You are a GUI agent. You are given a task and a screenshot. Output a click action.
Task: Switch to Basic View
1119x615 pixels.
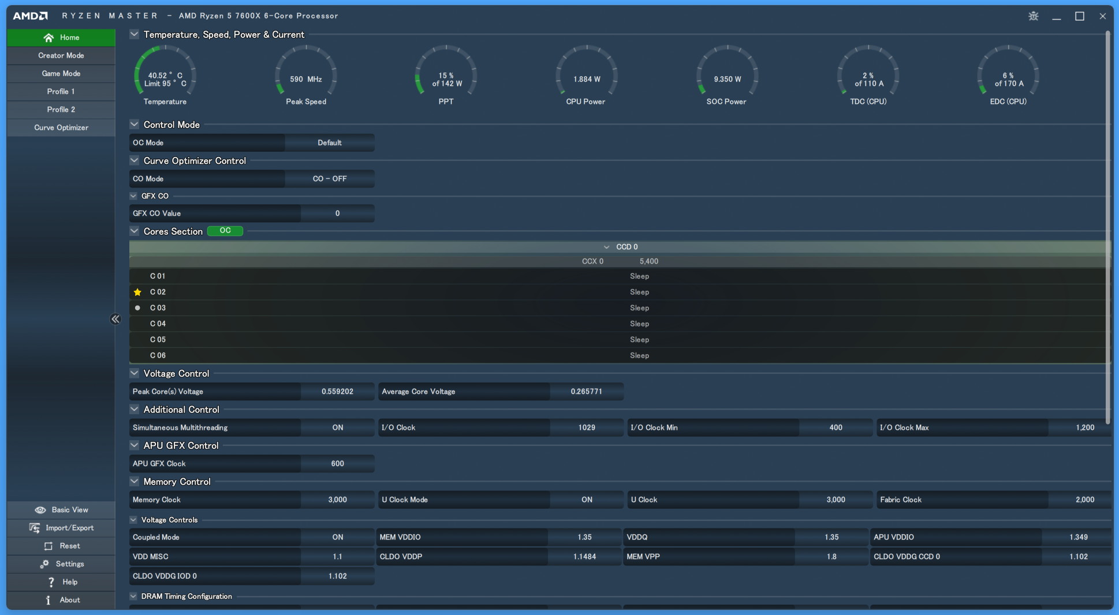[x=61, y=510]
